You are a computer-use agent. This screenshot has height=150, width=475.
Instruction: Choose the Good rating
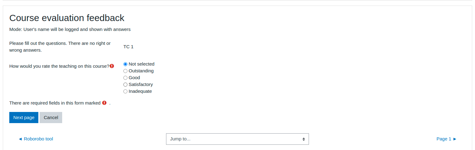(125, 78)
